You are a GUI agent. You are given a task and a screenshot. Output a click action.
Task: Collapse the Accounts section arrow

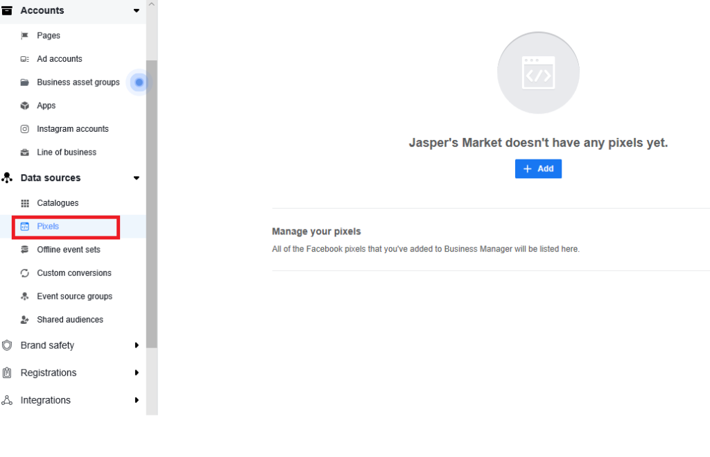point(136,11)
